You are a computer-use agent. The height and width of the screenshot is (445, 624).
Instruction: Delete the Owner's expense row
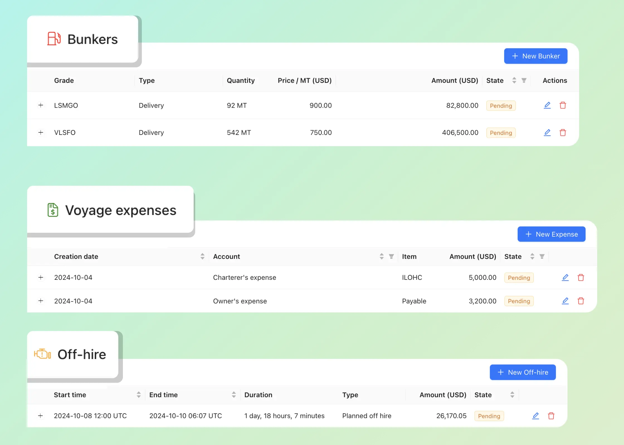coord(581,301)
